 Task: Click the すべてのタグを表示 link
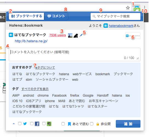(x=35, y=89)
